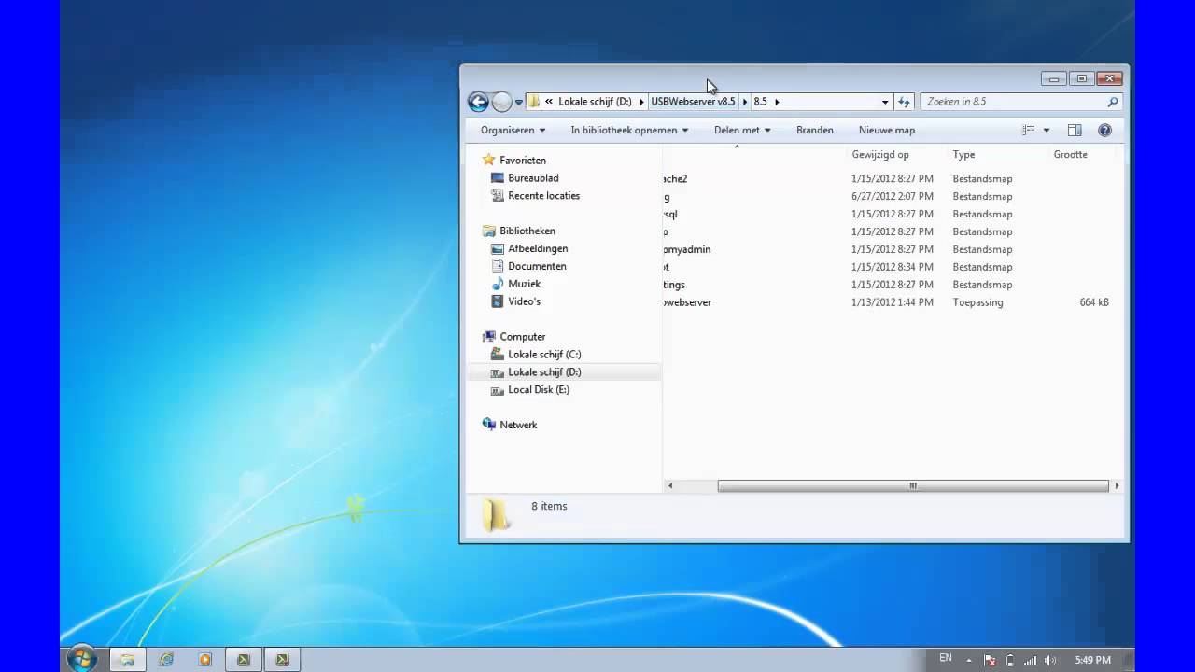
Task: Open the recent pages history arrow
Action: coord(519,102)
